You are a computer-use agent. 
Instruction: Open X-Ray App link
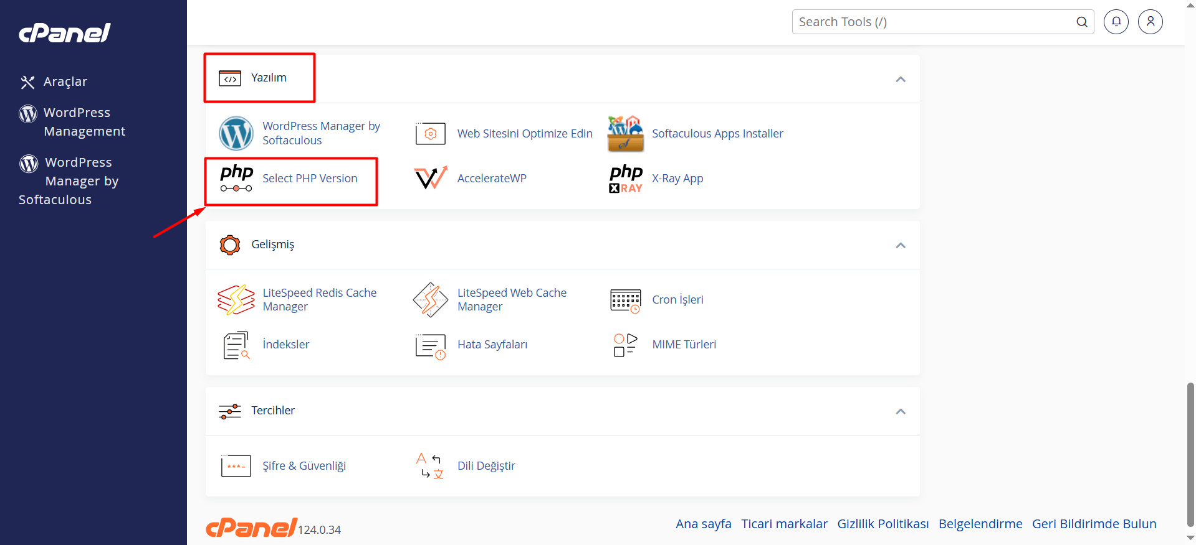(677, 179)
